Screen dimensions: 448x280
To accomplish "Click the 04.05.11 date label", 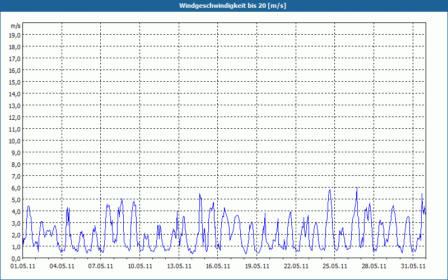I will (62, 266).
